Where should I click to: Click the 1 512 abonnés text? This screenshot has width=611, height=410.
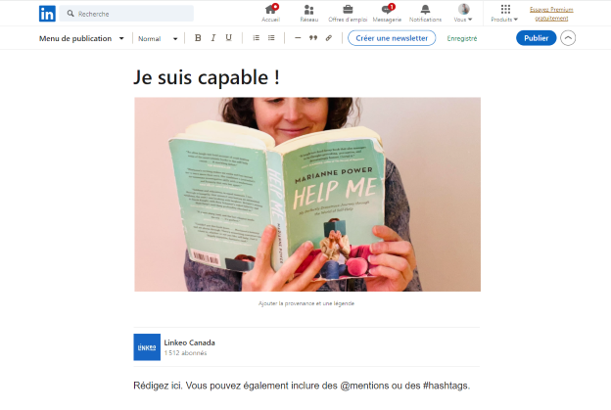(x=185, y=353)
